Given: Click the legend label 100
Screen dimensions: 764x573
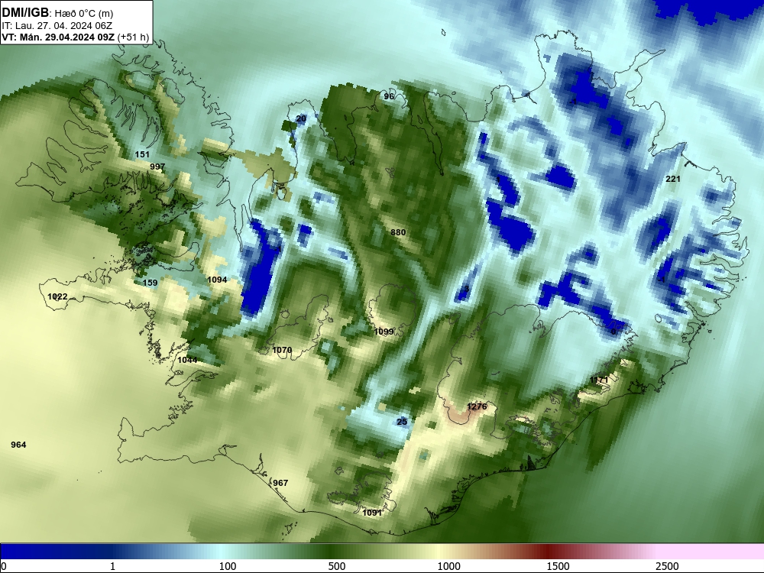Looking at the screenshot, I should click(227, 566).
